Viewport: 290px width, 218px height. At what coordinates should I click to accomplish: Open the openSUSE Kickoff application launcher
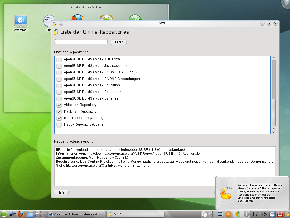pyautogui.click(x=4, y=214)
